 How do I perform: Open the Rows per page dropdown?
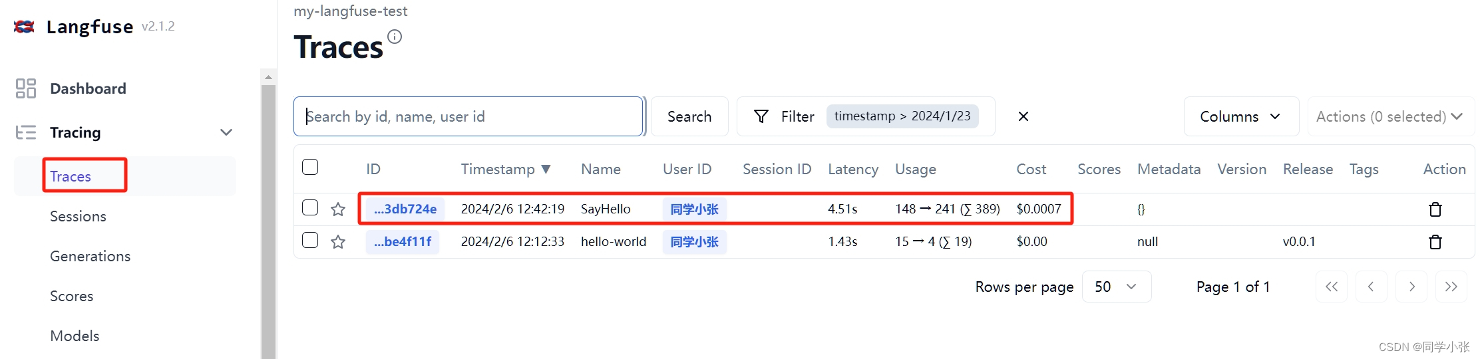[x=1117, y=287]
